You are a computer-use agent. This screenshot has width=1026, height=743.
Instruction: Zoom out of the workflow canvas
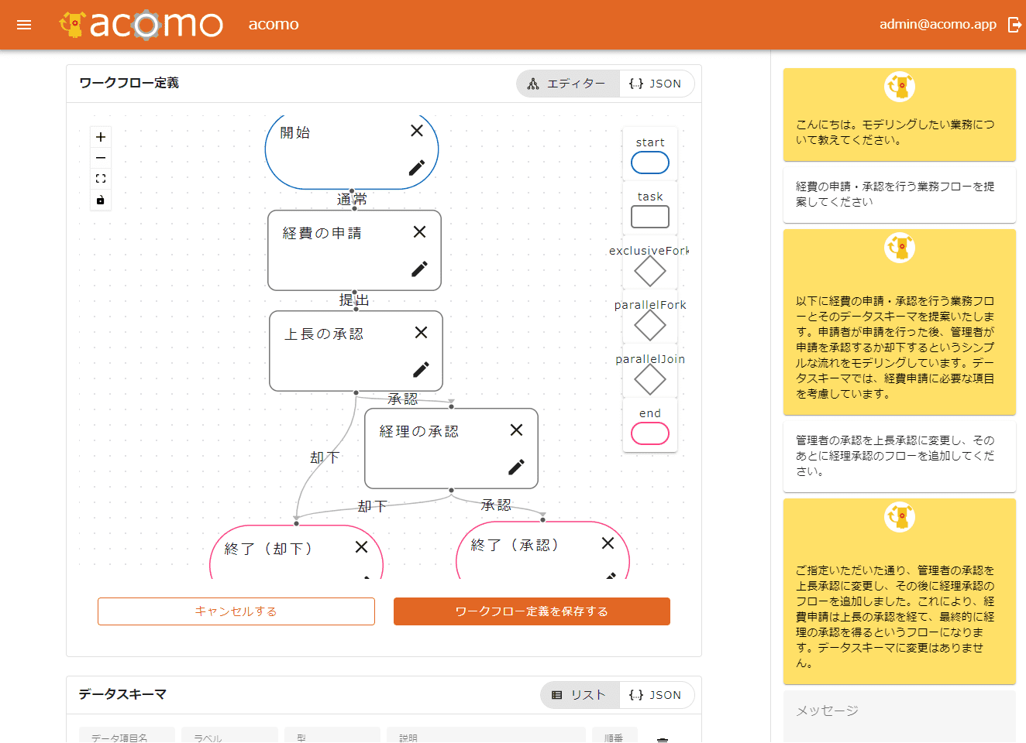[x=101, y=158]
